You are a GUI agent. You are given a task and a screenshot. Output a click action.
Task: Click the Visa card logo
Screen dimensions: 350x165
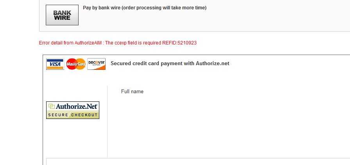(55, 64)
